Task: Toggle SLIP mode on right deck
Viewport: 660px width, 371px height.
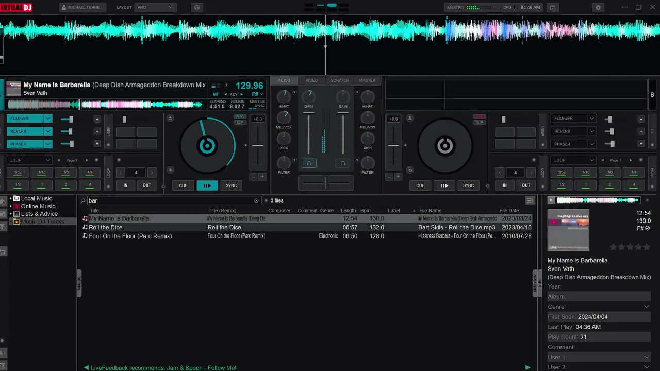Action: click(x=480, y=122)
